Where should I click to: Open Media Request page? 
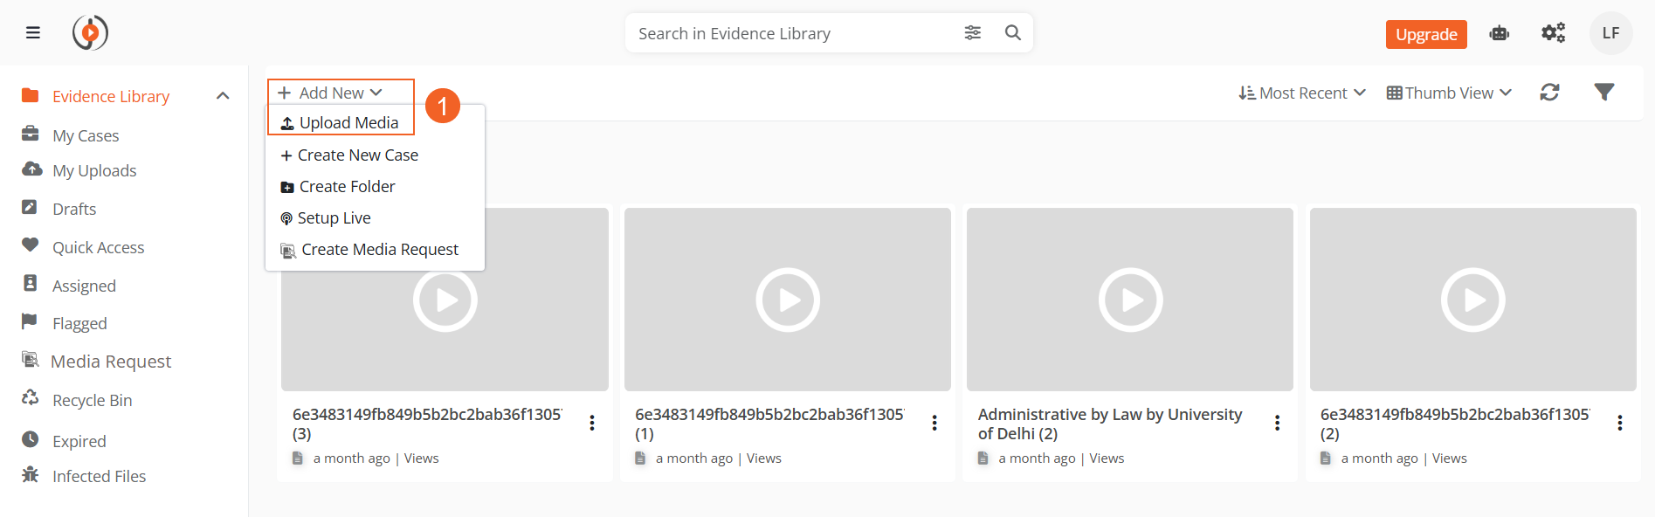click(x=111, y=362)
